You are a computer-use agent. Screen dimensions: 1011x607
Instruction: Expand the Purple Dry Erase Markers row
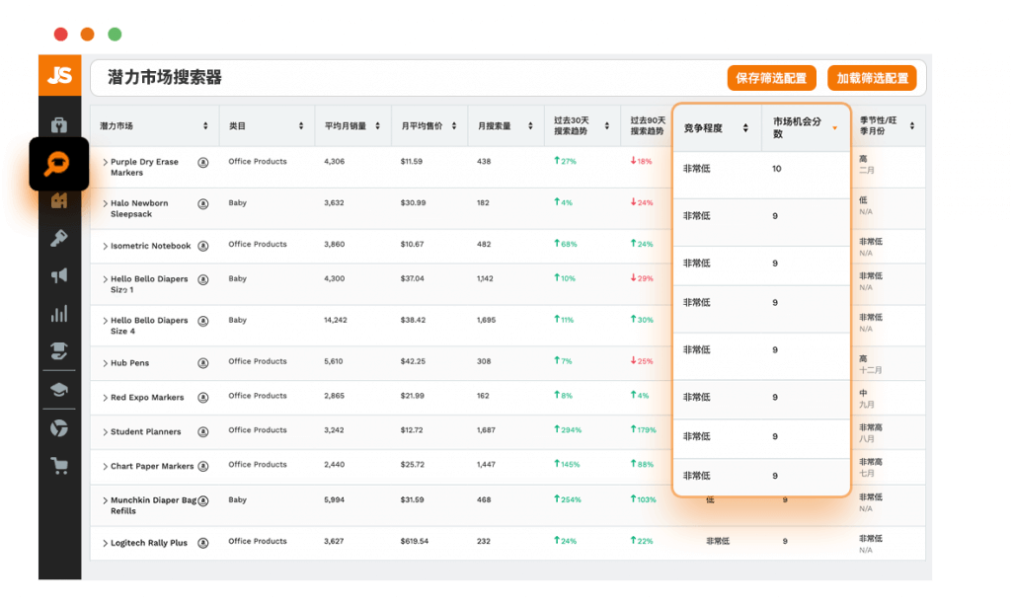point(105,163)
